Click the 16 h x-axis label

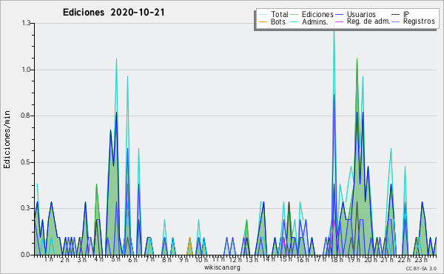pyautogui.click(x=303, y=259)
